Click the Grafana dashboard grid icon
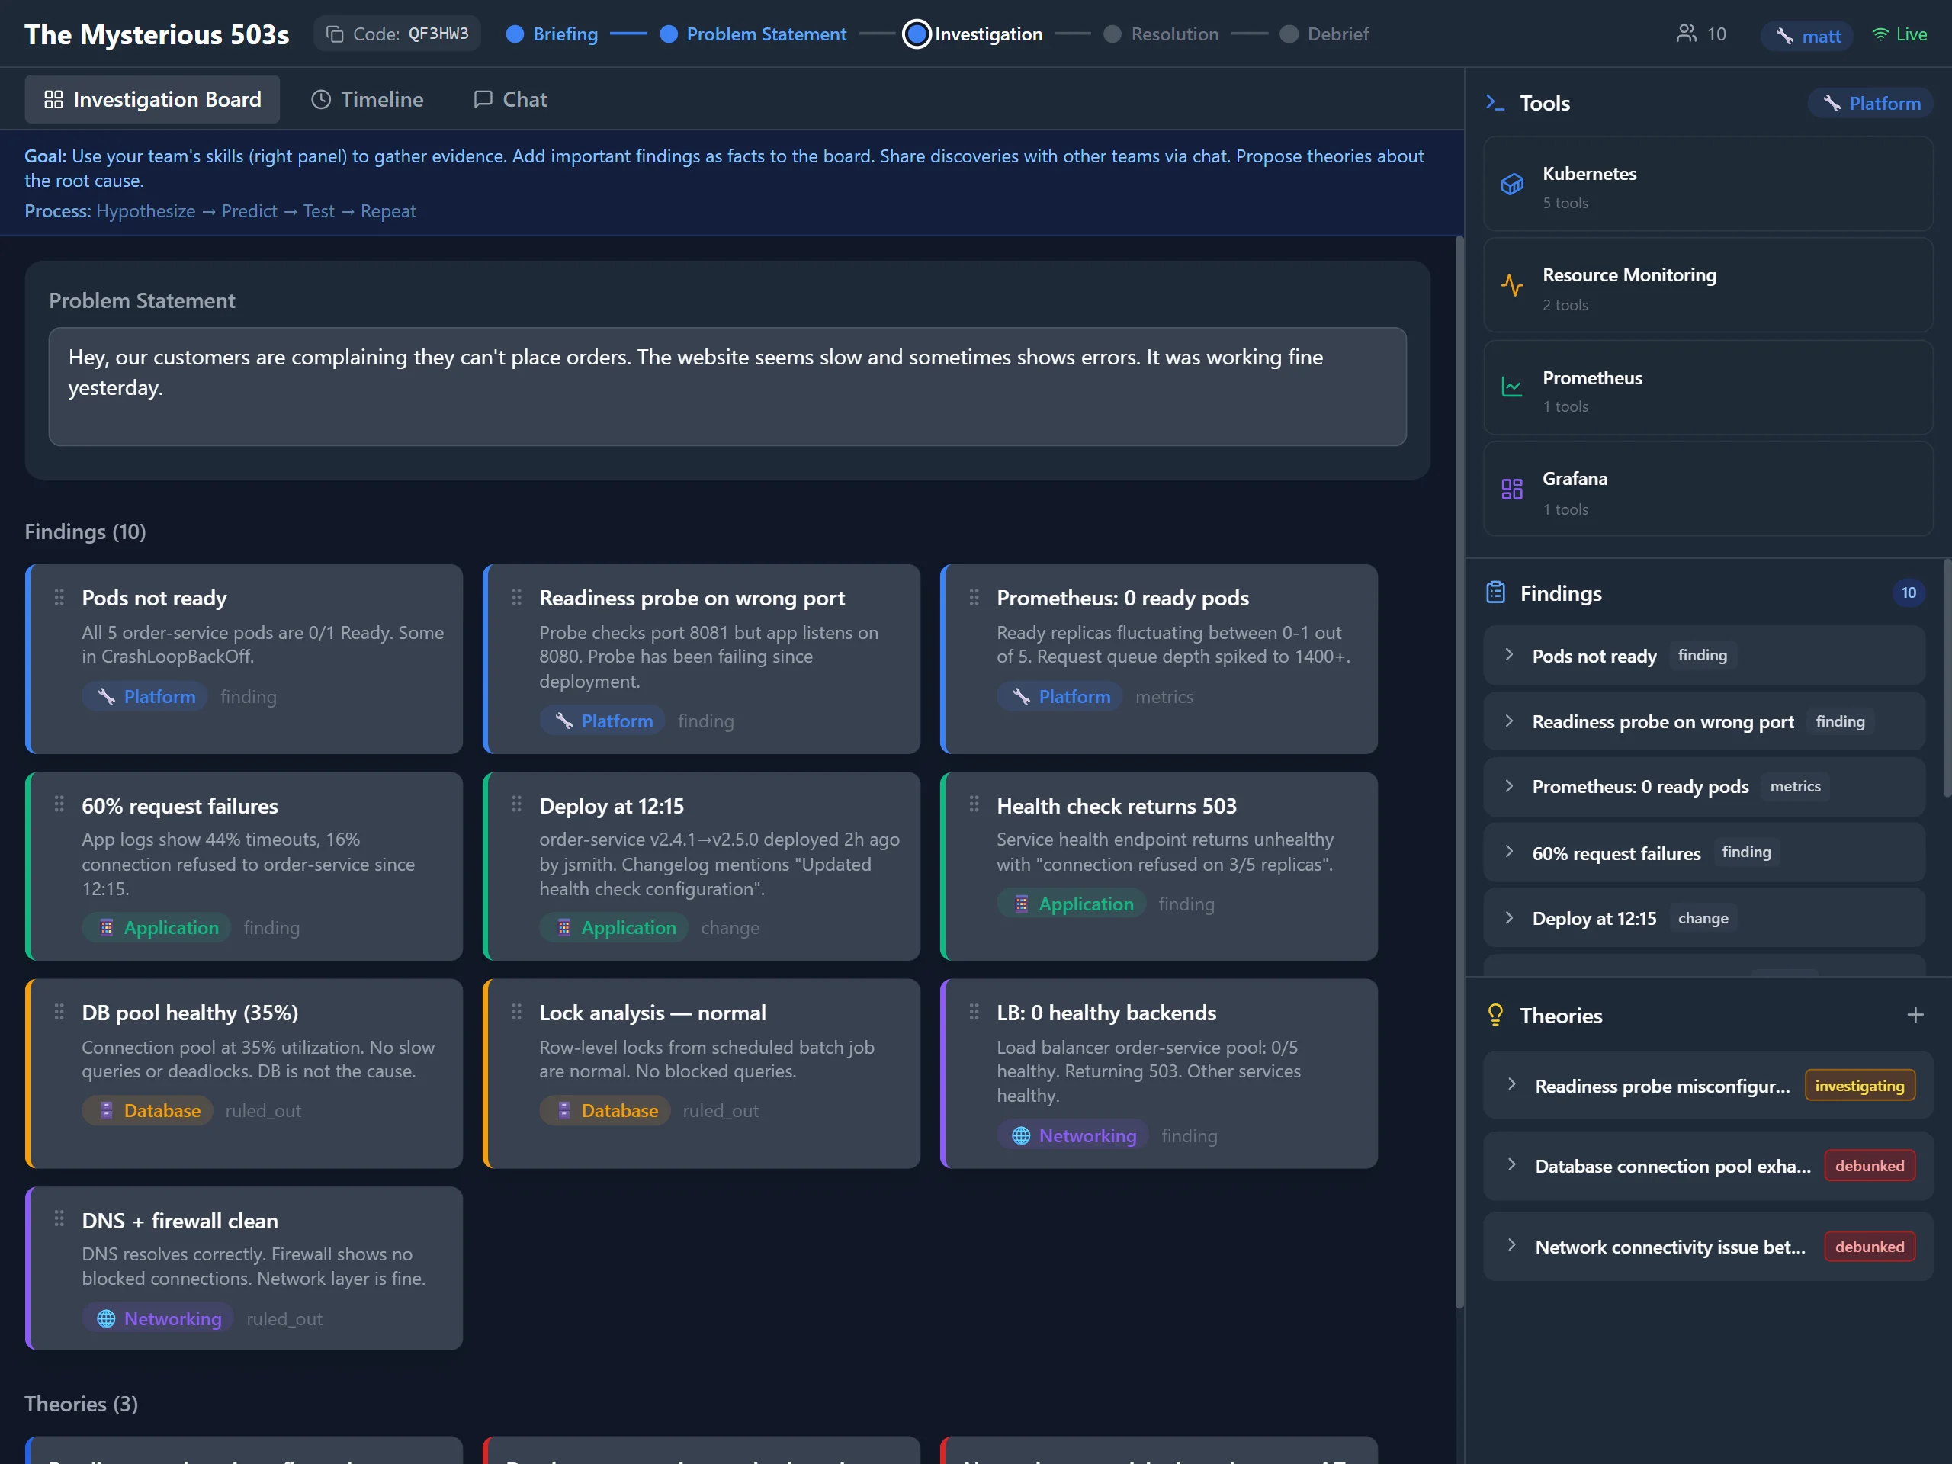Image resolution: width=1952 pixels, height=1464 pixels. click(1511, 489)
